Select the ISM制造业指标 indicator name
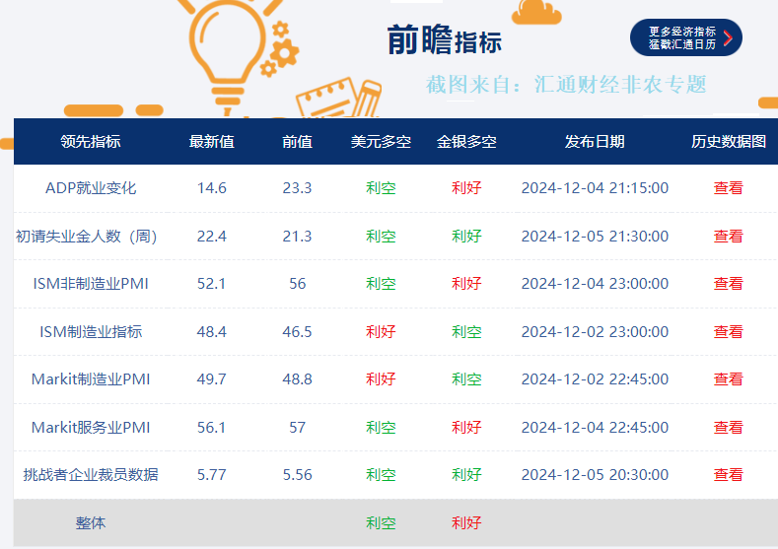Screen dimensions: 778x549 click(91, 332)
